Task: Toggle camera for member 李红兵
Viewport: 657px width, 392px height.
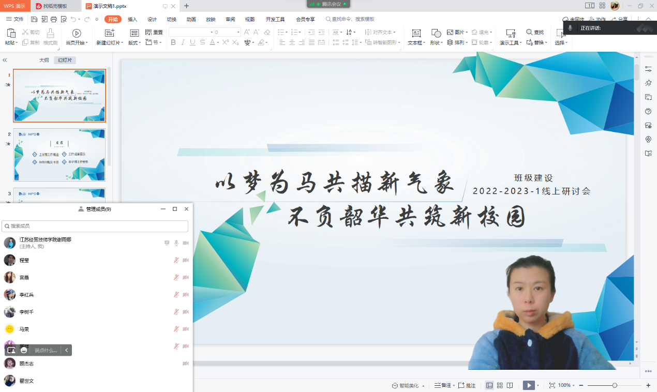Action: click(186, 295)
